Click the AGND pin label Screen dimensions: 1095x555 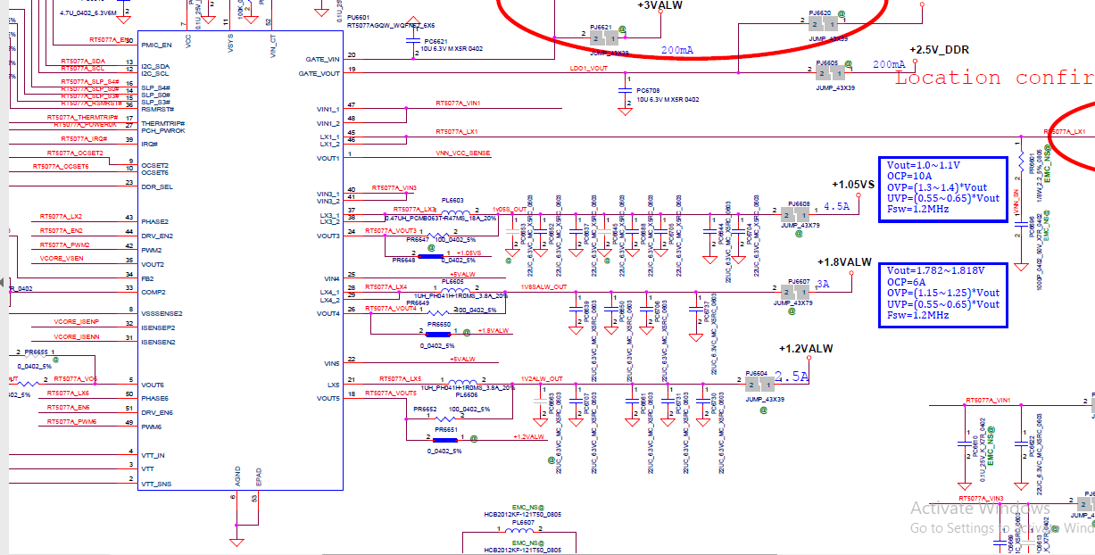pyautogui.click(x=237, y=476)
